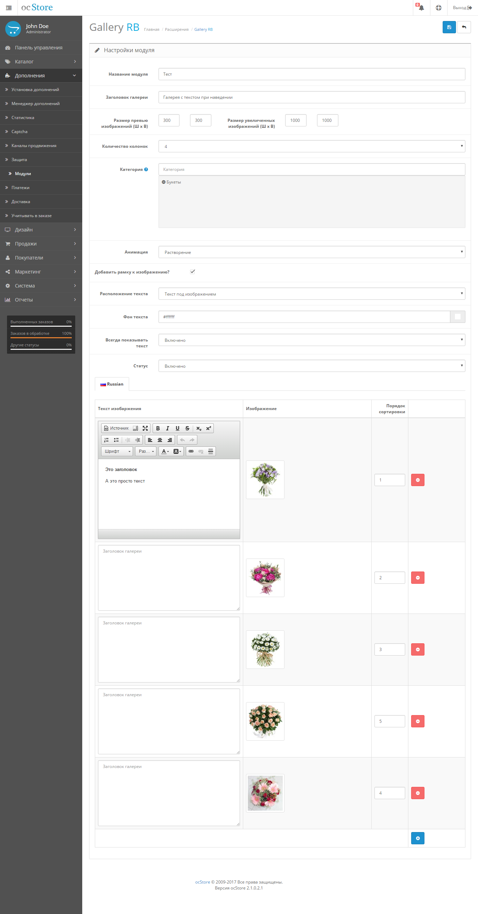Open the Всегда показывать текст dropdown
This screenshot has height=914, width=478.
click(312, 340)
